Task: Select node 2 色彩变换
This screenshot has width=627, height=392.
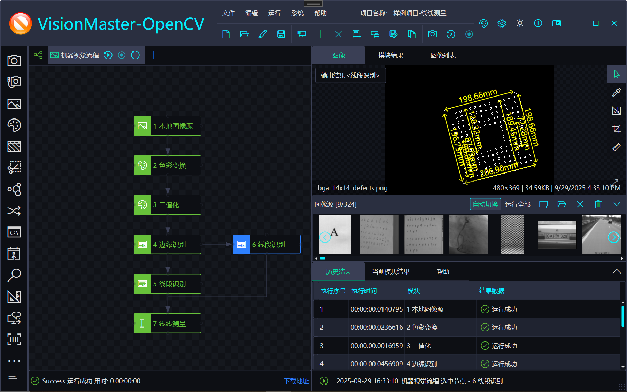Action: [x=168, y=165]
